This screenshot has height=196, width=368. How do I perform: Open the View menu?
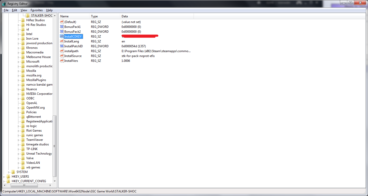[24, 10]
